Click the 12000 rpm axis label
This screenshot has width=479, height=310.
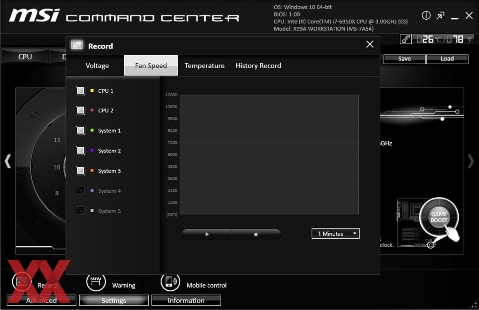click(171, 95)
